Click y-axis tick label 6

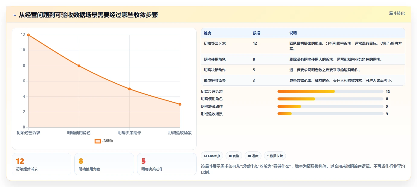[x=24, y=81]
